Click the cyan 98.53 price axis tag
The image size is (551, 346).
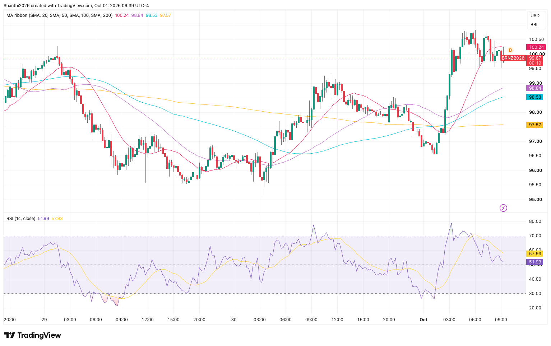(534, 97)
